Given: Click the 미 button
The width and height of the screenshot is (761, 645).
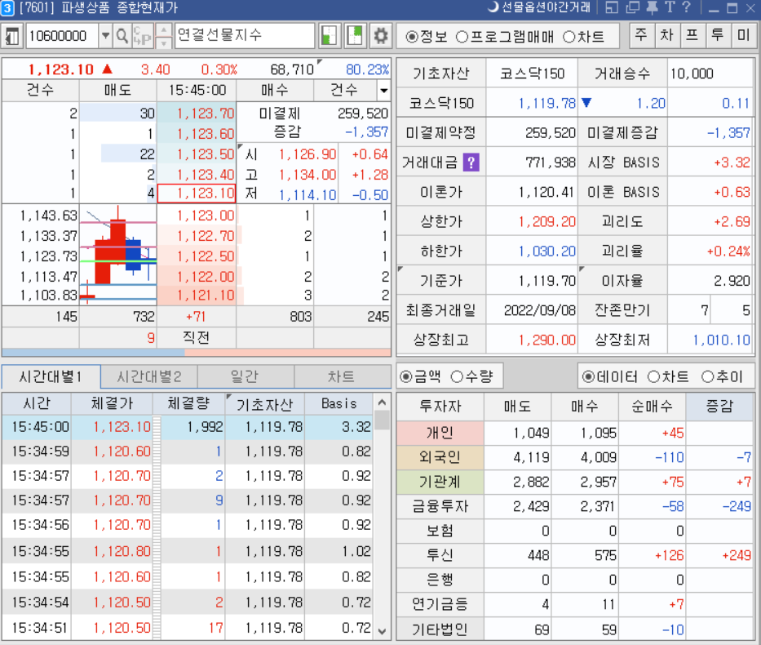Looking at the screenshot, I should click(743, 35).
